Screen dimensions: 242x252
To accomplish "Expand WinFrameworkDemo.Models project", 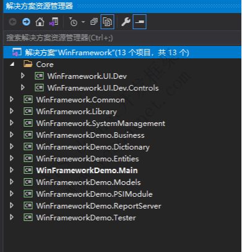I will [x=12, y=182].
